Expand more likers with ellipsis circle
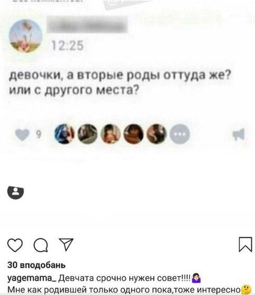The image size is (255, 295). click(x=180, y=134)
